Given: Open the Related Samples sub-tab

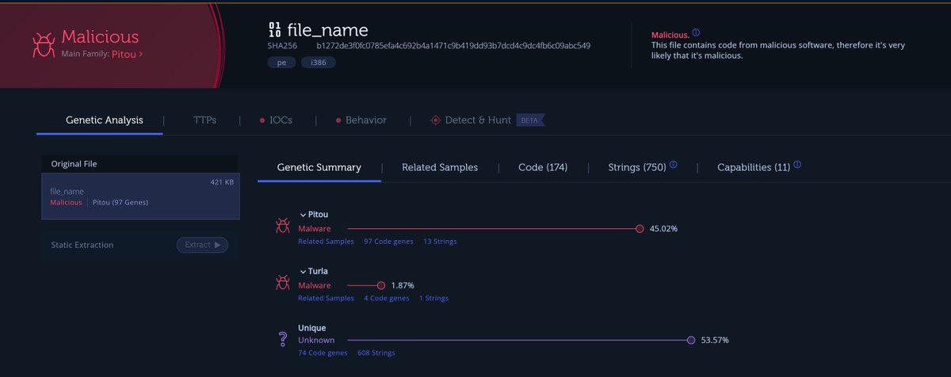Looking at the screenshot, I should [440, 167].
